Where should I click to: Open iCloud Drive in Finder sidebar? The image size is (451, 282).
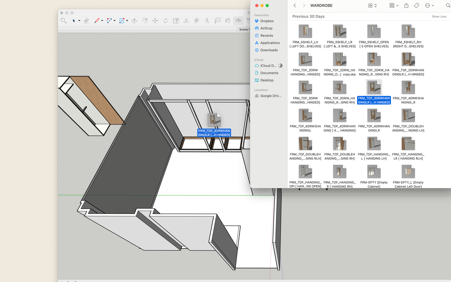point(268,66)
